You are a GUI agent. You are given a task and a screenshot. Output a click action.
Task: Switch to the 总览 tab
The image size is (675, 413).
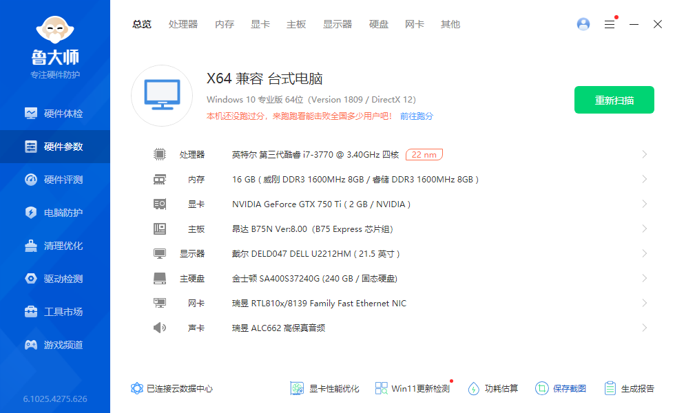tap(142, 25)
